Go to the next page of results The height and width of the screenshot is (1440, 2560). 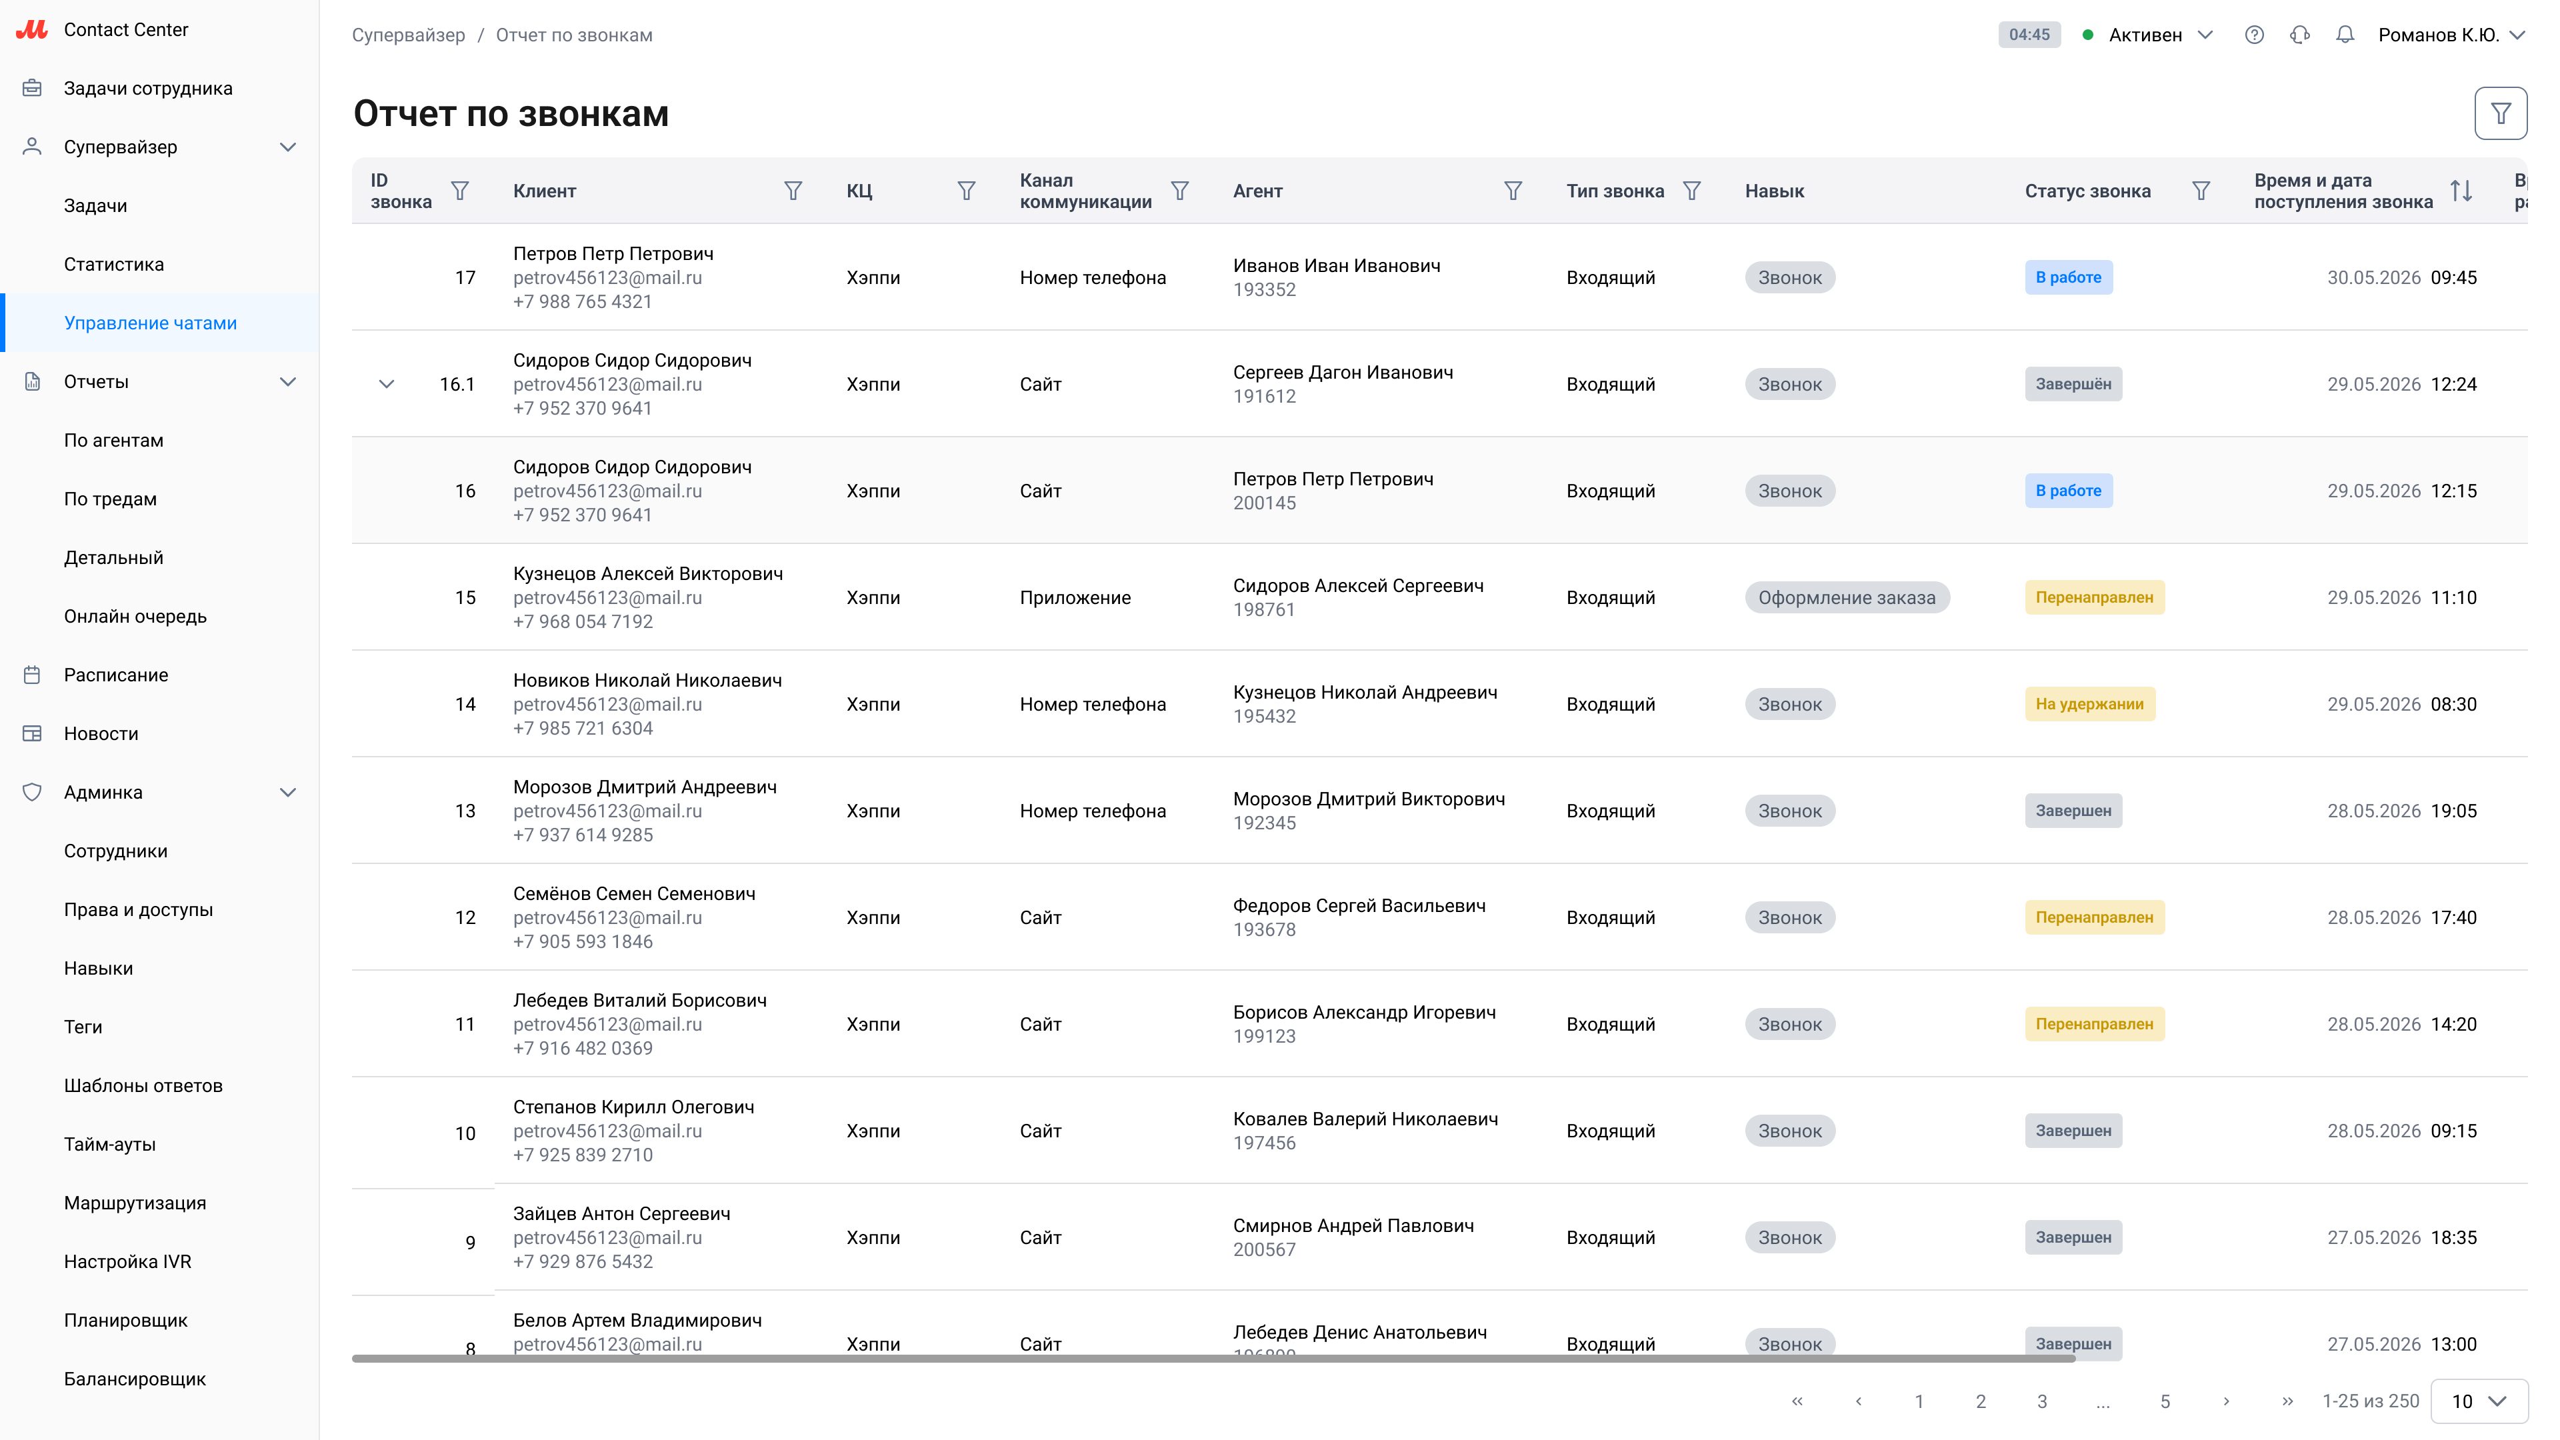pyautogui.click(x=2226, y=1401)
